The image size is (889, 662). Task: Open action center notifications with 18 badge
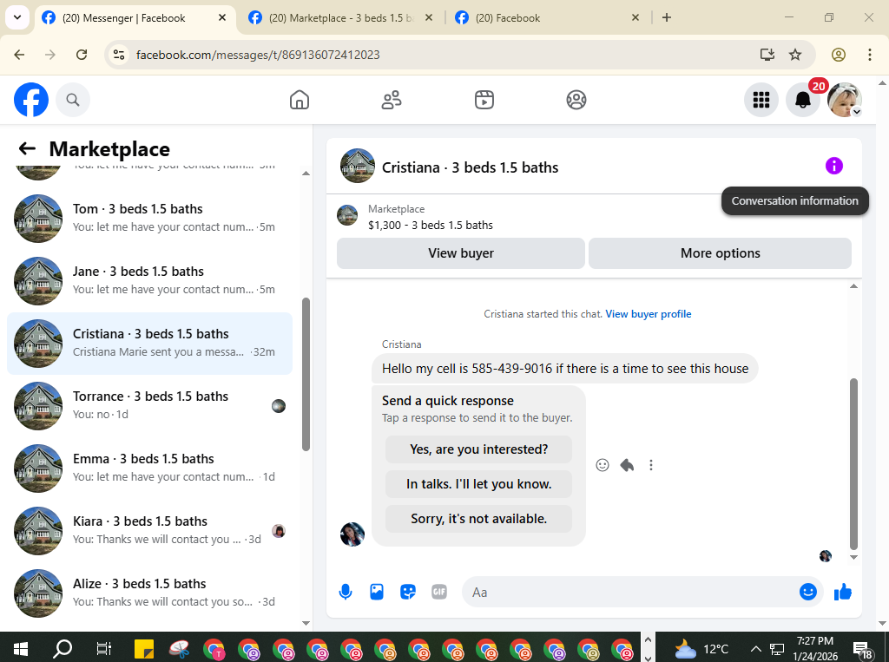pyautogui.click(x=862, y=650)
